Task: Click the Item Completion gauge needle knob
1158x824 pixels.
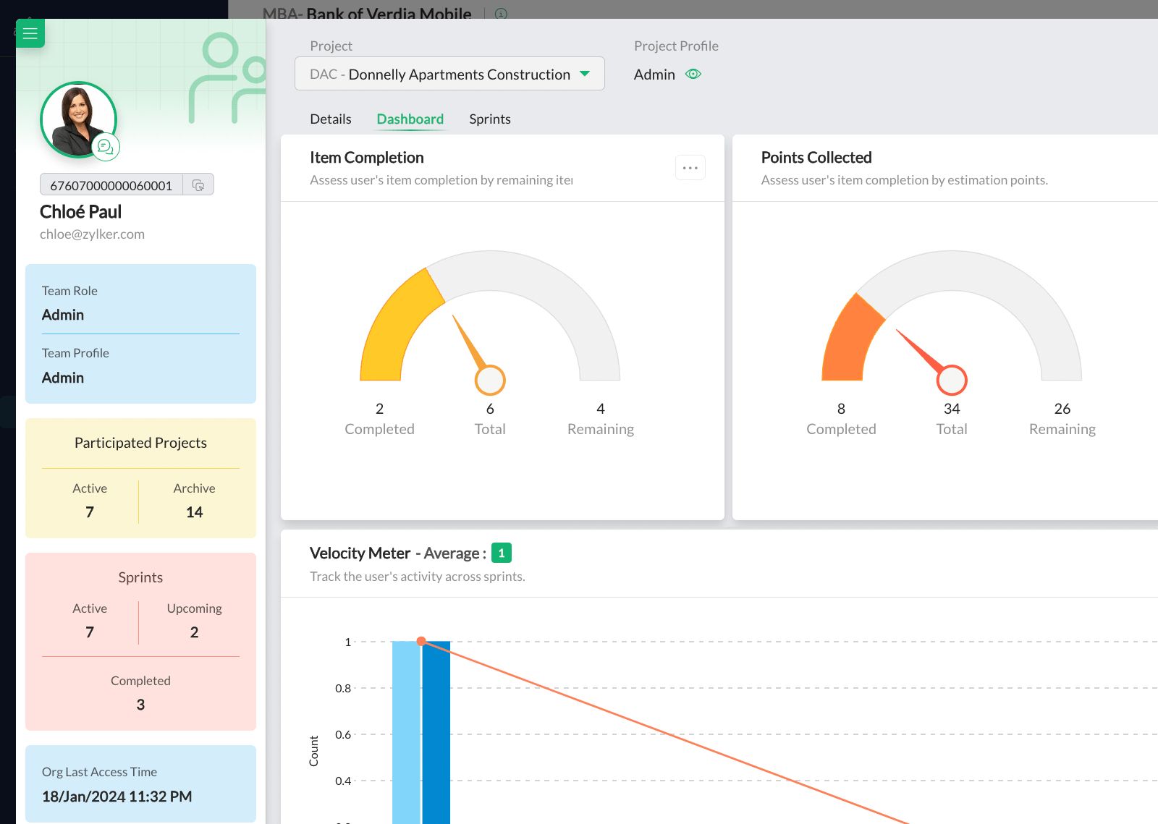Action: tap(490, 380)
